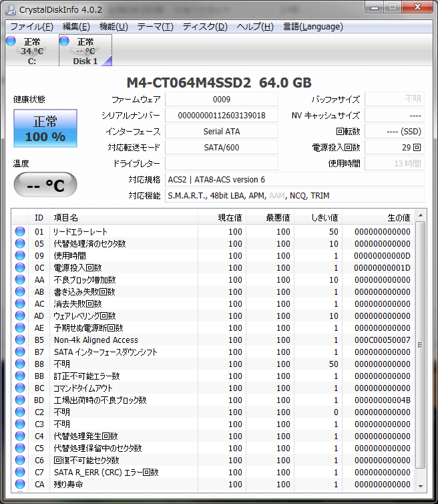Minimize the CrystalDiskInfo window

pos(375,7)
